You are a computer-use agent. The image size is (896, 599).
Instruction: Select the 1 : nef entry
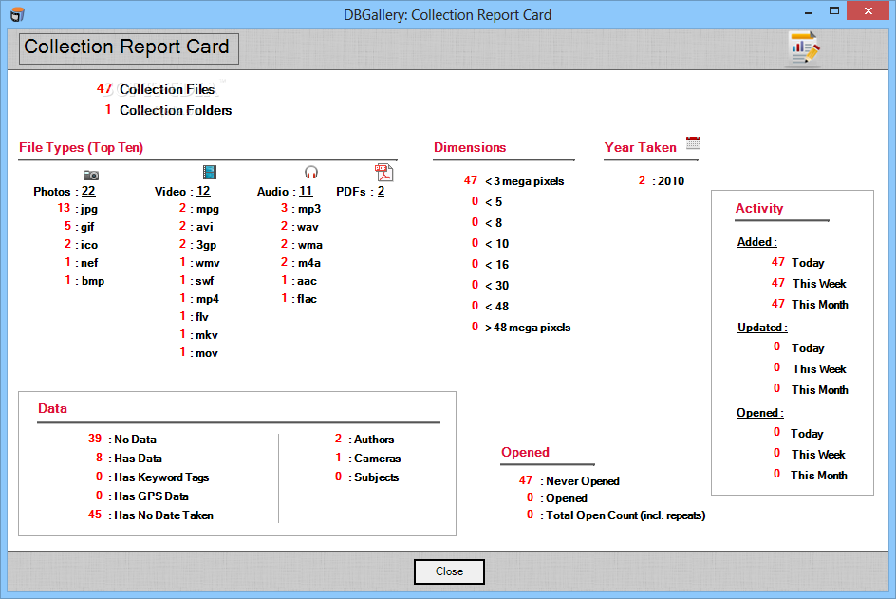pyautogui.click(x=81, y=263)
